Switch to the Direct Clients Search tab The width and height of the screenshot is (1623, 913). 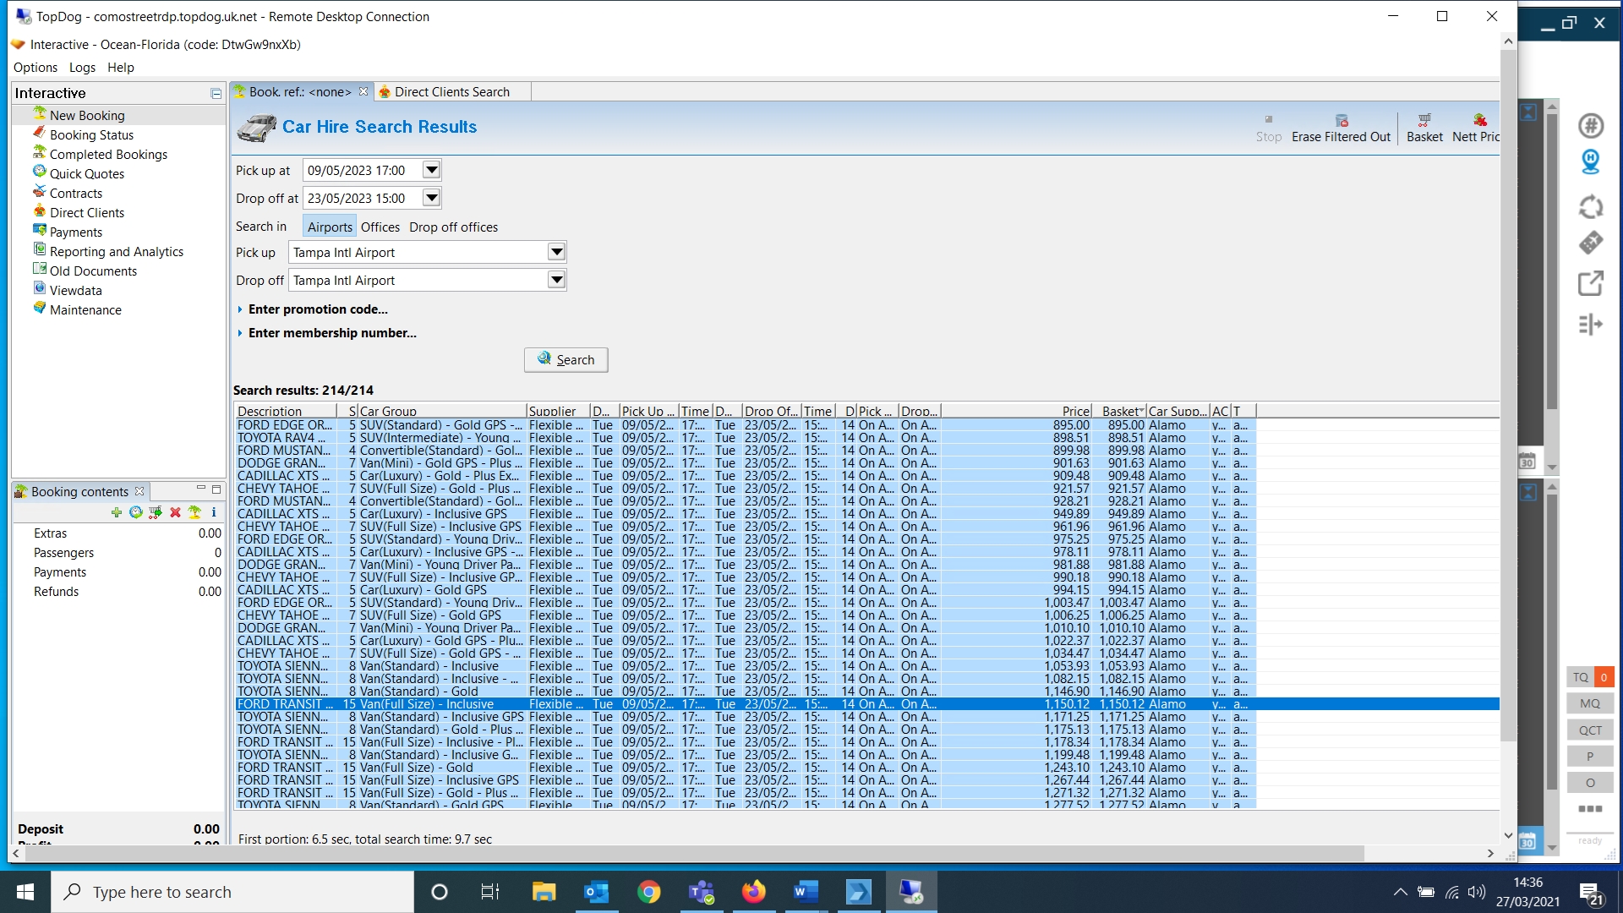pyautogui.click(x=451, y=91)
